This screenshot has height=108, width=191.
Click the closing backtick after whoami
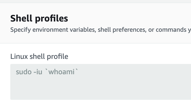pos(76,70)
